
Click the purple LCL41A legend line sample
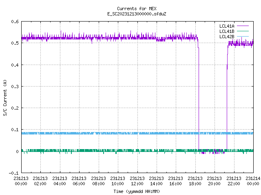pyautogui.click(x=243, y=26)
